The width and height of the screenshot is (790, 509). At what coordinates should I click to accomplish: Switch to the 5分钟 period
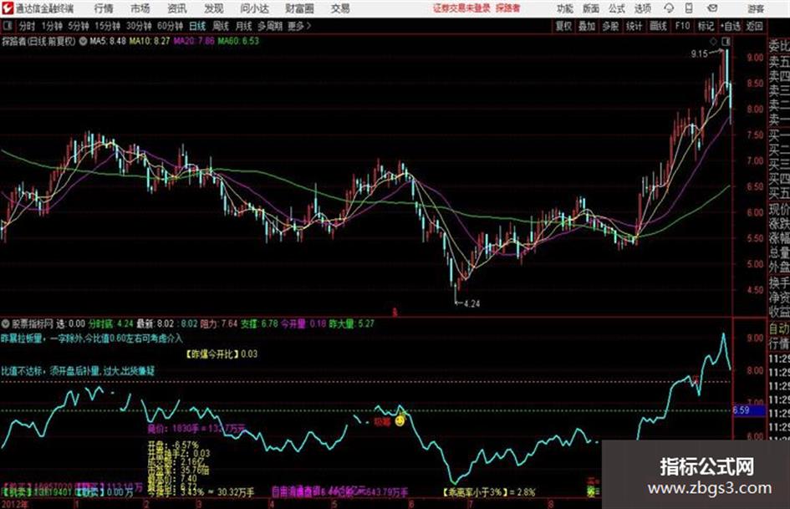pyautogui.click(x=79, y=26)
